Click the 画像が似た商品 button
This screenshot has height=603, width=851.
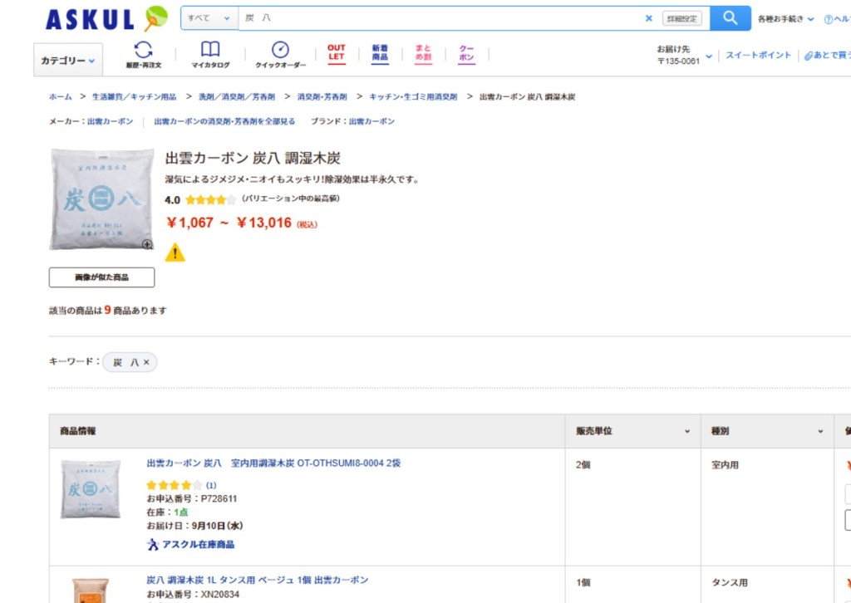101,277
